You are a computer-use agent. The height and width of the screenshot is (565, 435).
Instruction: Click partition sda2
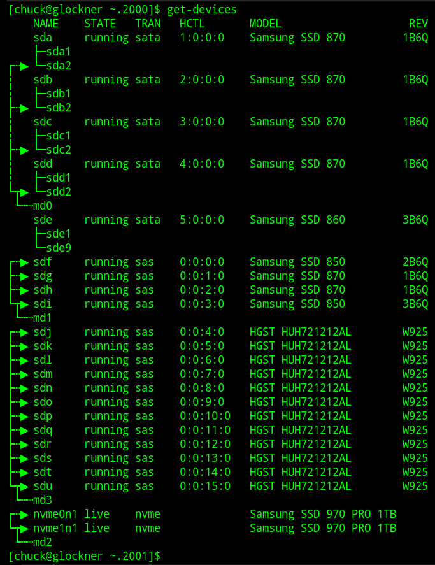(59, 66)
